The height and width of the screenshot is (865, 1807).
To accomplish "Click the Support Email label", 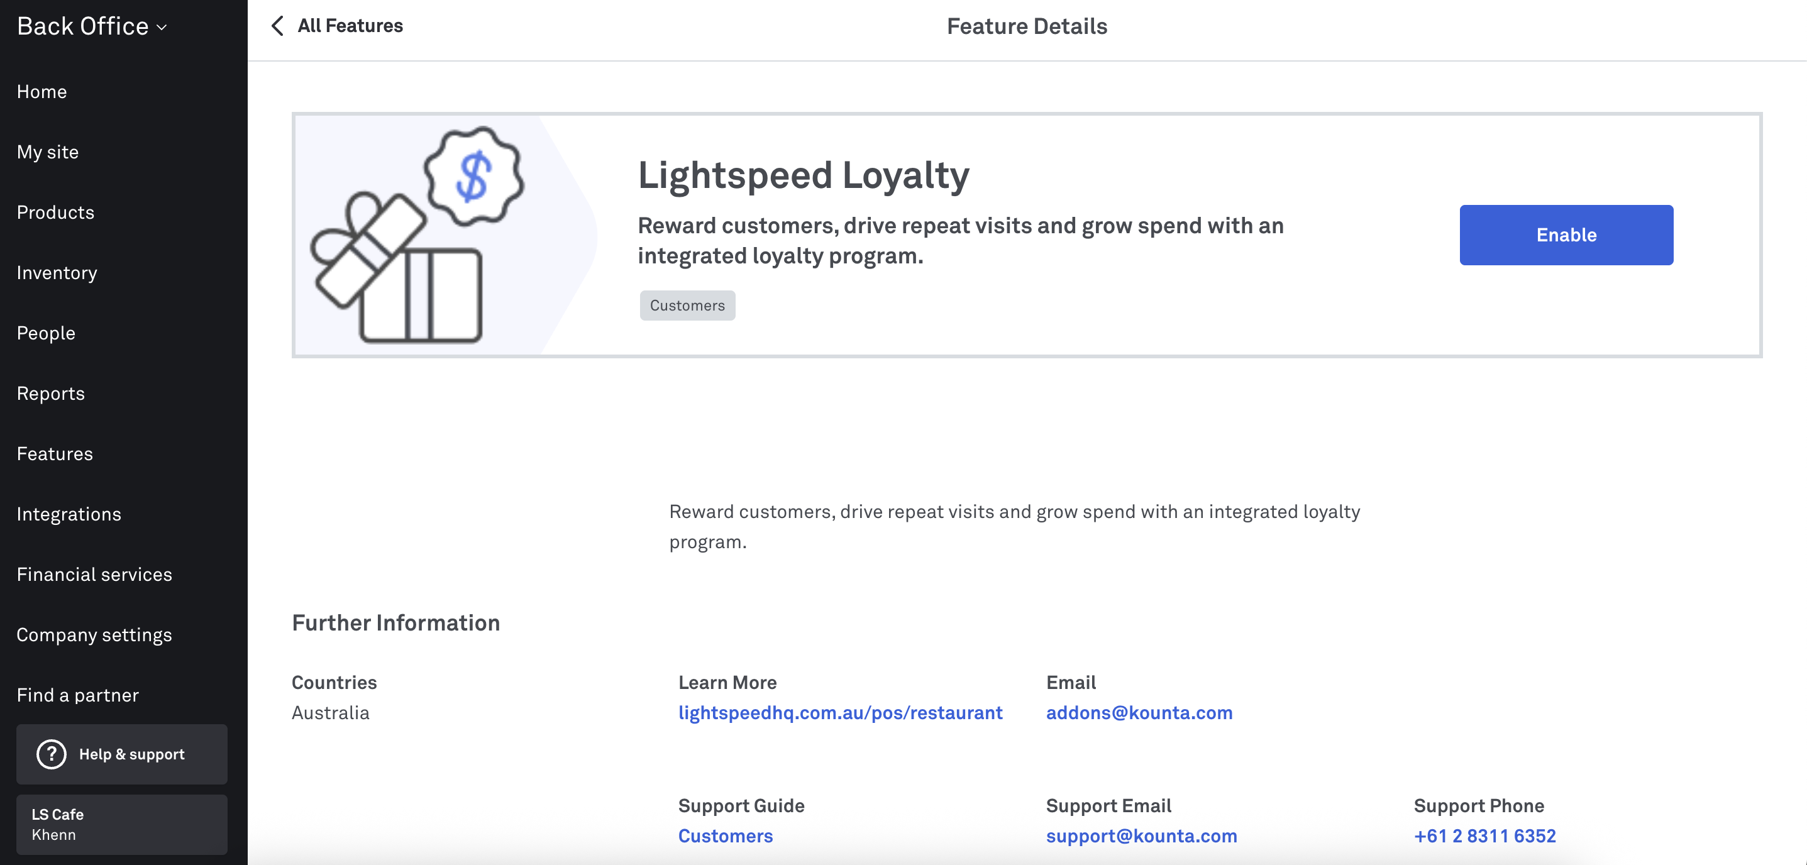I will coord(1108,805).
